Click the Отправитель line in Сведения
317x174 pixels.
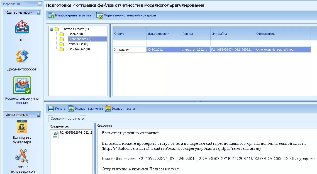tap(140, 169)
